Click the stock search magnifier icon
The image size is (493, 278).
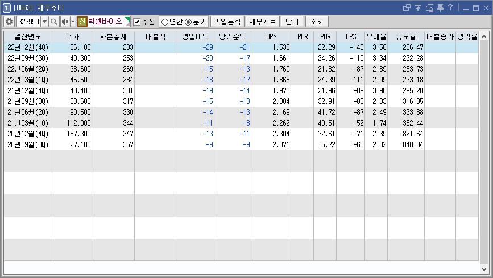(x=54, y=22)
